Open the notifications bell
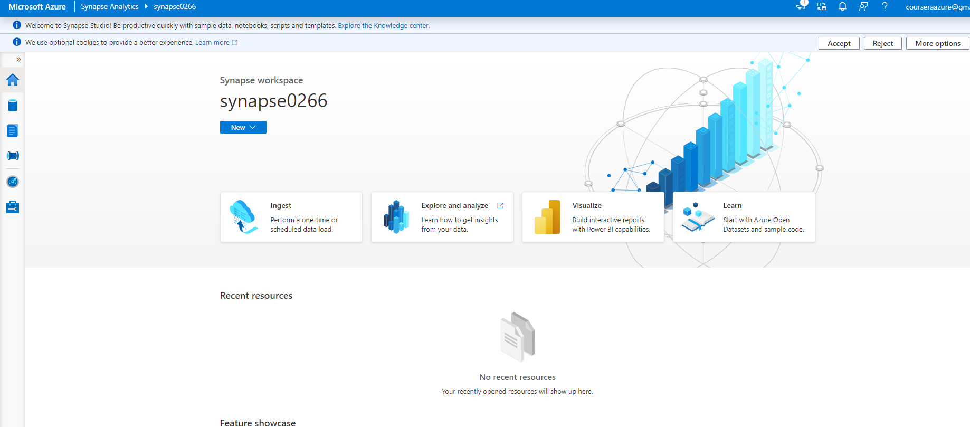This screenshot has height=427, width=970. [843, 6]
